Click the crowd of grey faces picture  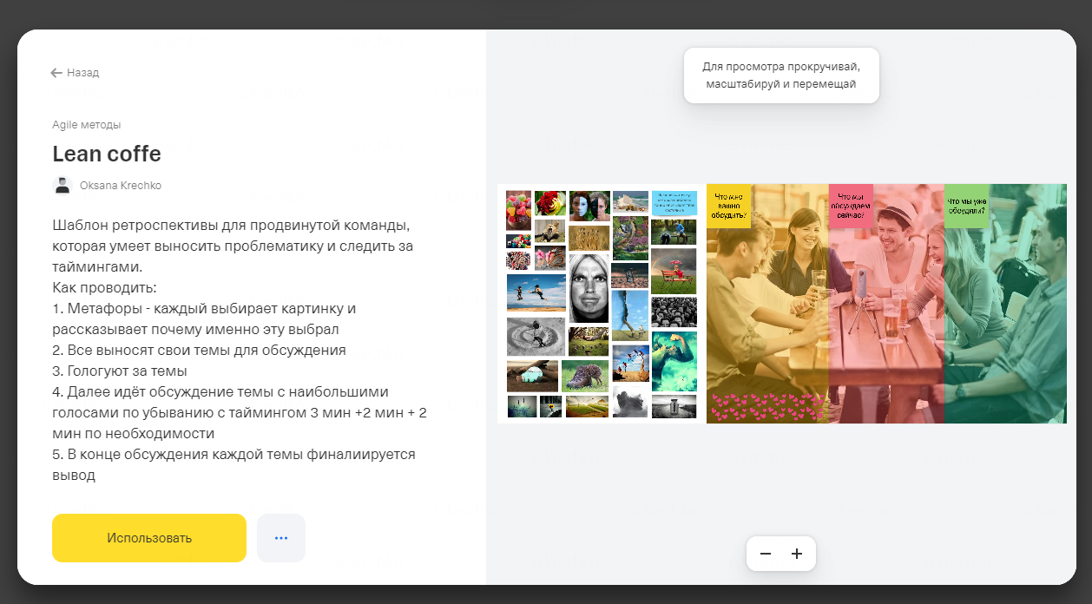coord(674,312)
